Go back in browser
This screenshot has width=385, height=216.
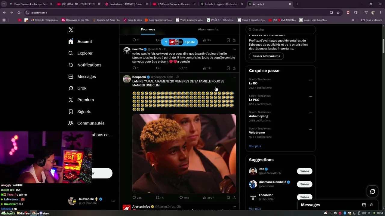pos(4,13)
